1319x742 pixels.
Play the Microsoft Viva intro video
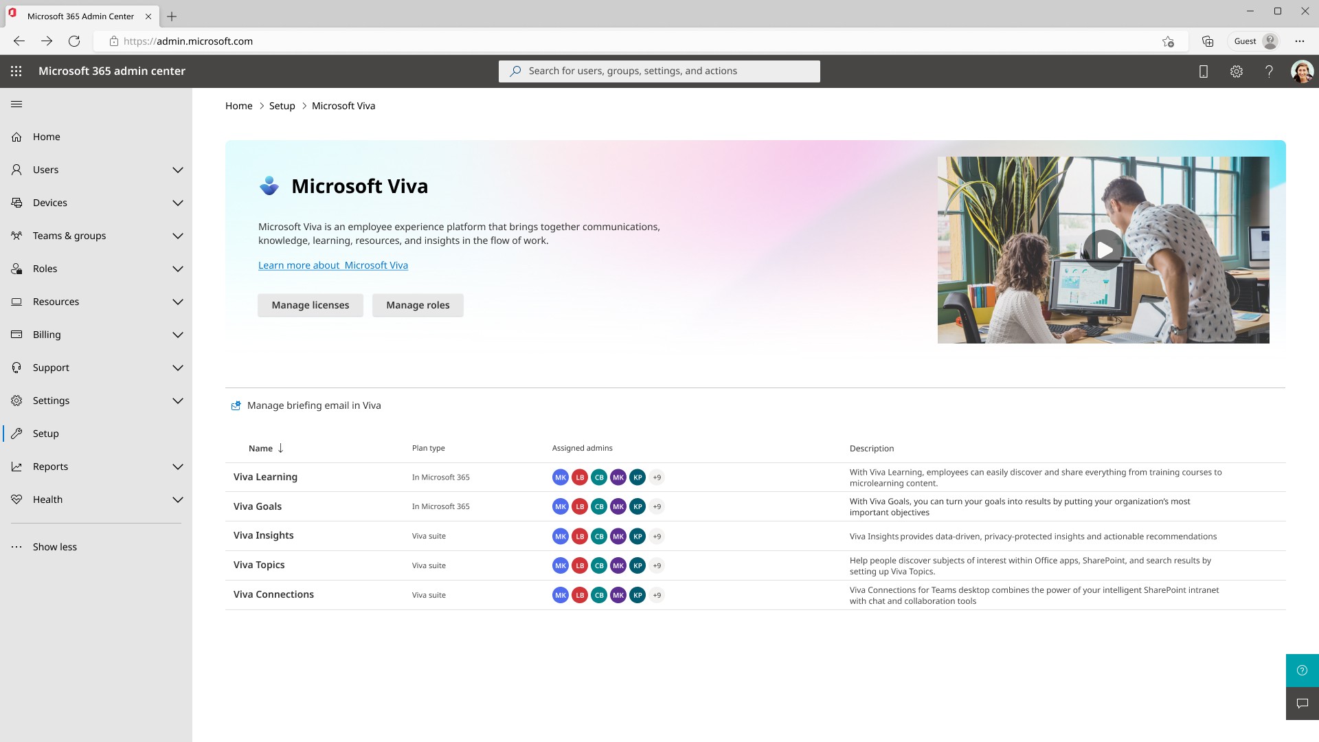coord(1103,250)
